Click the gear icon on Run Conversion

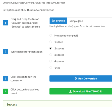76,78
